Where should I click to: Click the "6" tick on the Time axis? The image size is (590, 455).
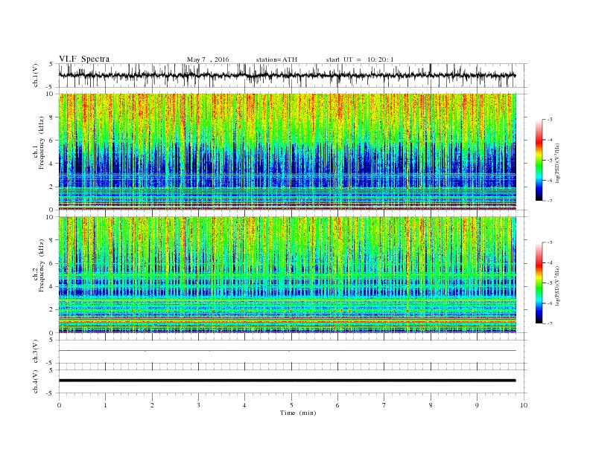coord(337,405)
